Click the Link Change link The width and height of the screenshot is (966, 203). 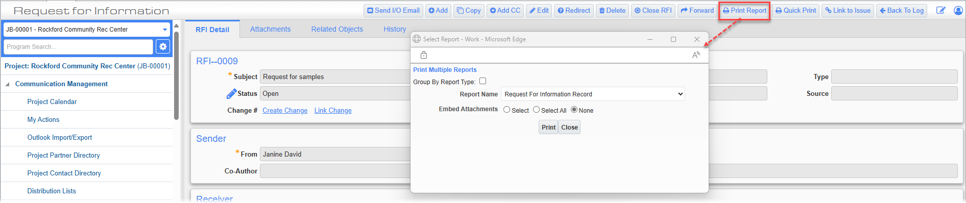(333, 111)
